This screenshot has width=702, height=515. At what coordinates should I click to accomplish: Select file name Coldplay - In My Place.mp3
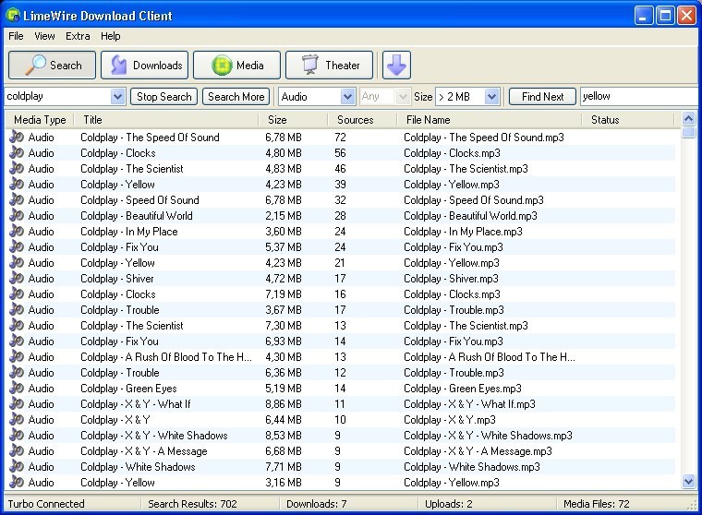463,231
